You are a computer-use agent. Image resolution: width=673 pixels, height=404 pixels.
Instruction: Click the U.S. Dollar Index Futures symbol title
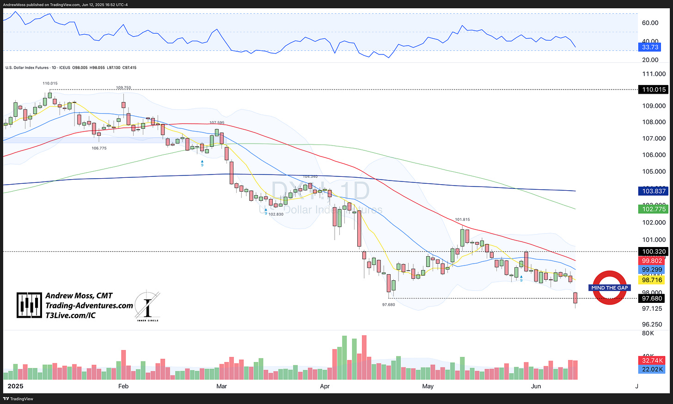click(x=27, y=68)
